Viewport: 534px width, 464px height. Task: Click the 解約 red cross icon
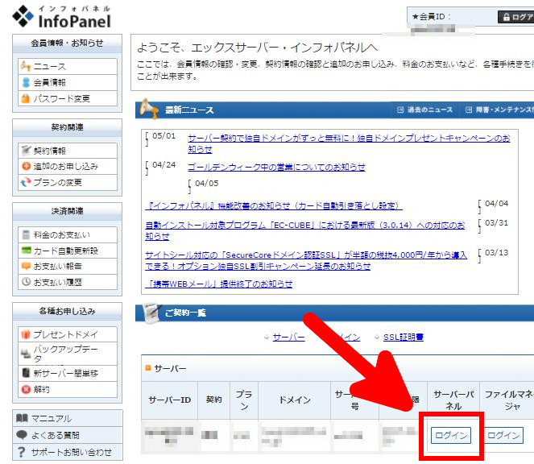click(26, 389)
